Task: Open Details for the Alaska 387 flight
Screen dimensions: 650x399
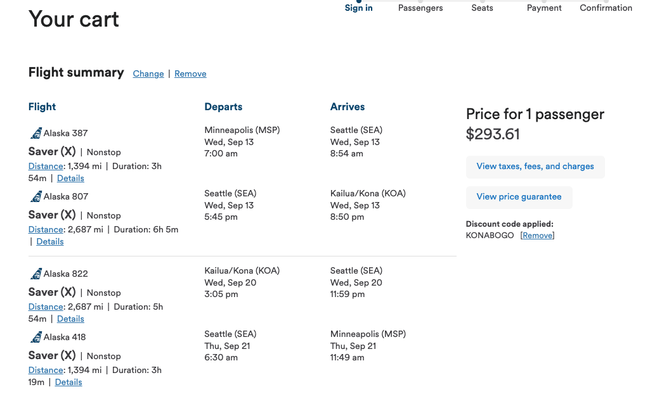Action: pyautogui.click(x=70, y=178)
